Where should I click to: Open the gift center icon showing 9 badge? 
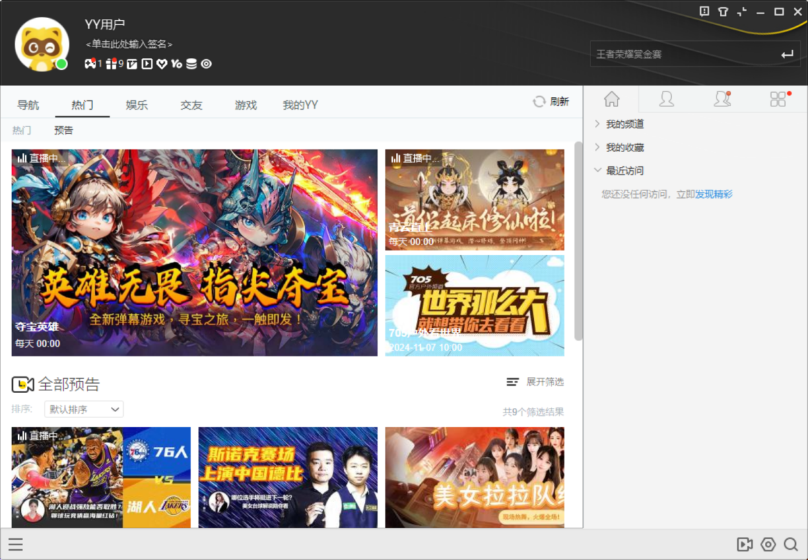tap(111, 64)
